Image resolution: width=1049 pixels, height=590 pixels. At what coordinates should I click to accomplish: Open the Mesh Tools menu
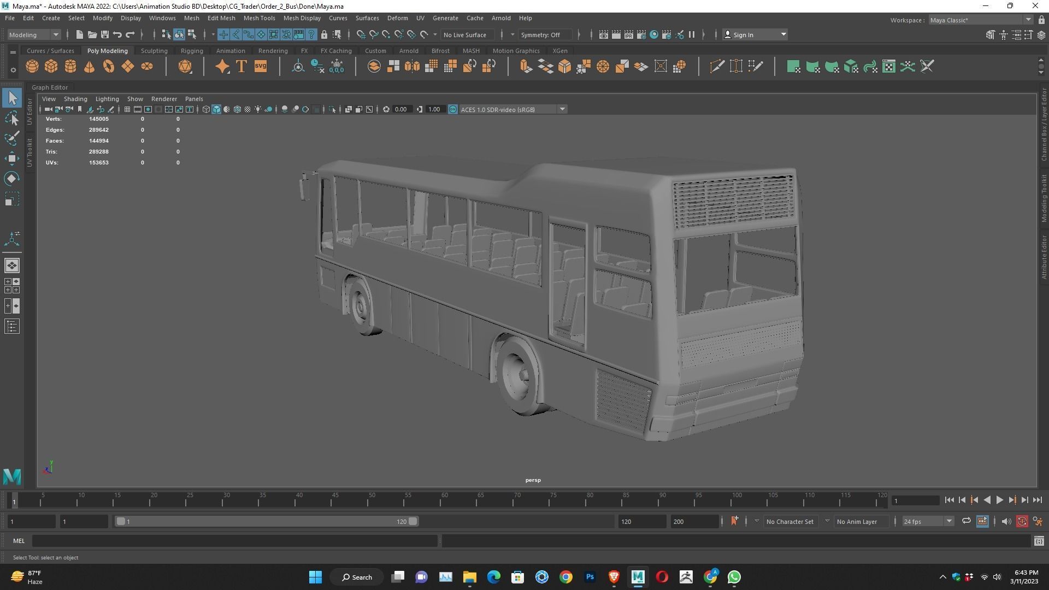259,18
